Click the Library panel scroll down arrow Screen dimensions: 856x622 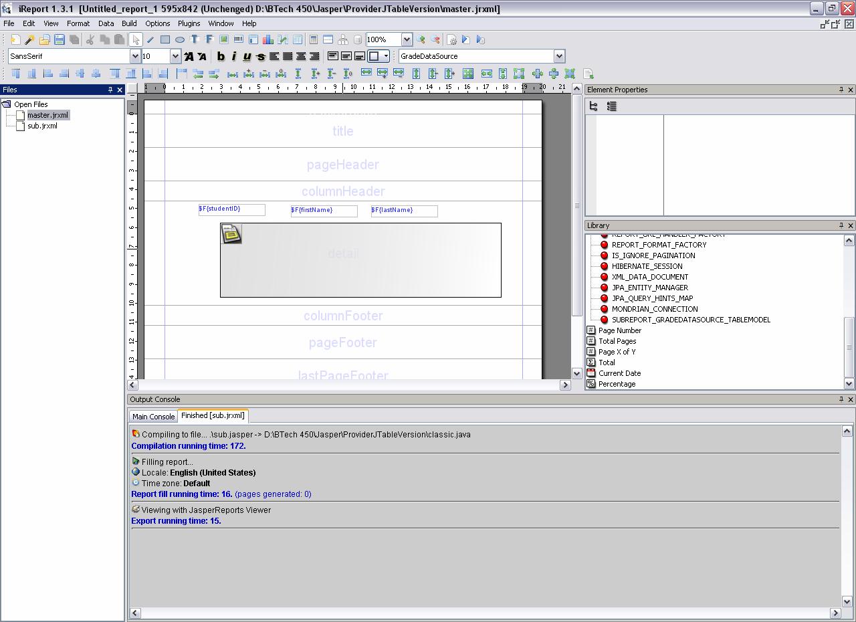(x=849, y=383)
